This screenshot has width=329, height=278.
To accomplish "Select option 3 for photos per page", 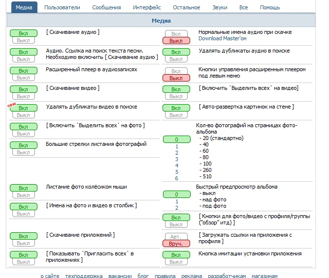I will pyautogui.click(x=176, y=159).
